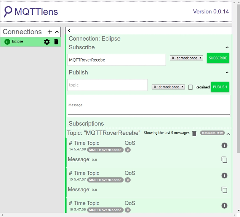This screenshot has height=217, width=240.
Task: Click the horizontal scroll right arrow
Action: coord(234,215)
